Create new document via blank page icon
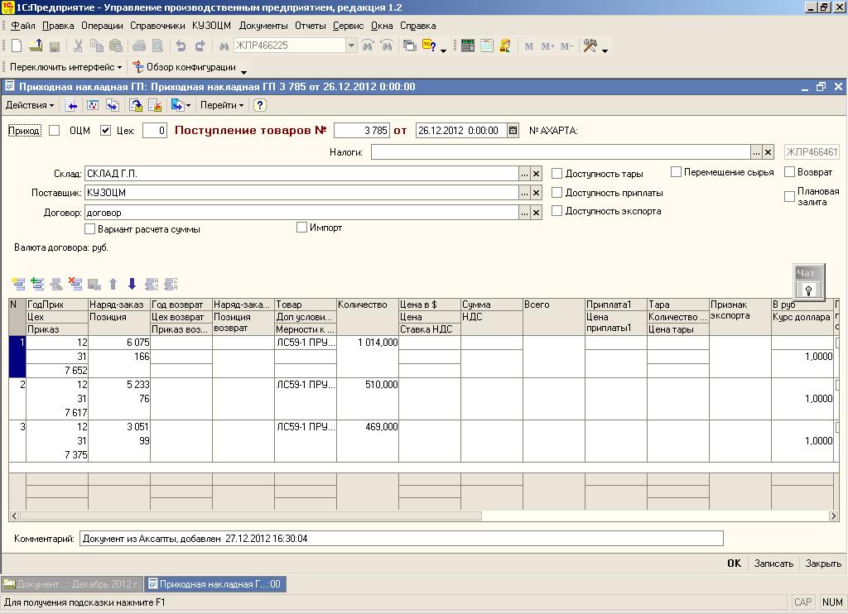The height and width of the screenshot is (614, 848). pos(16,46)
